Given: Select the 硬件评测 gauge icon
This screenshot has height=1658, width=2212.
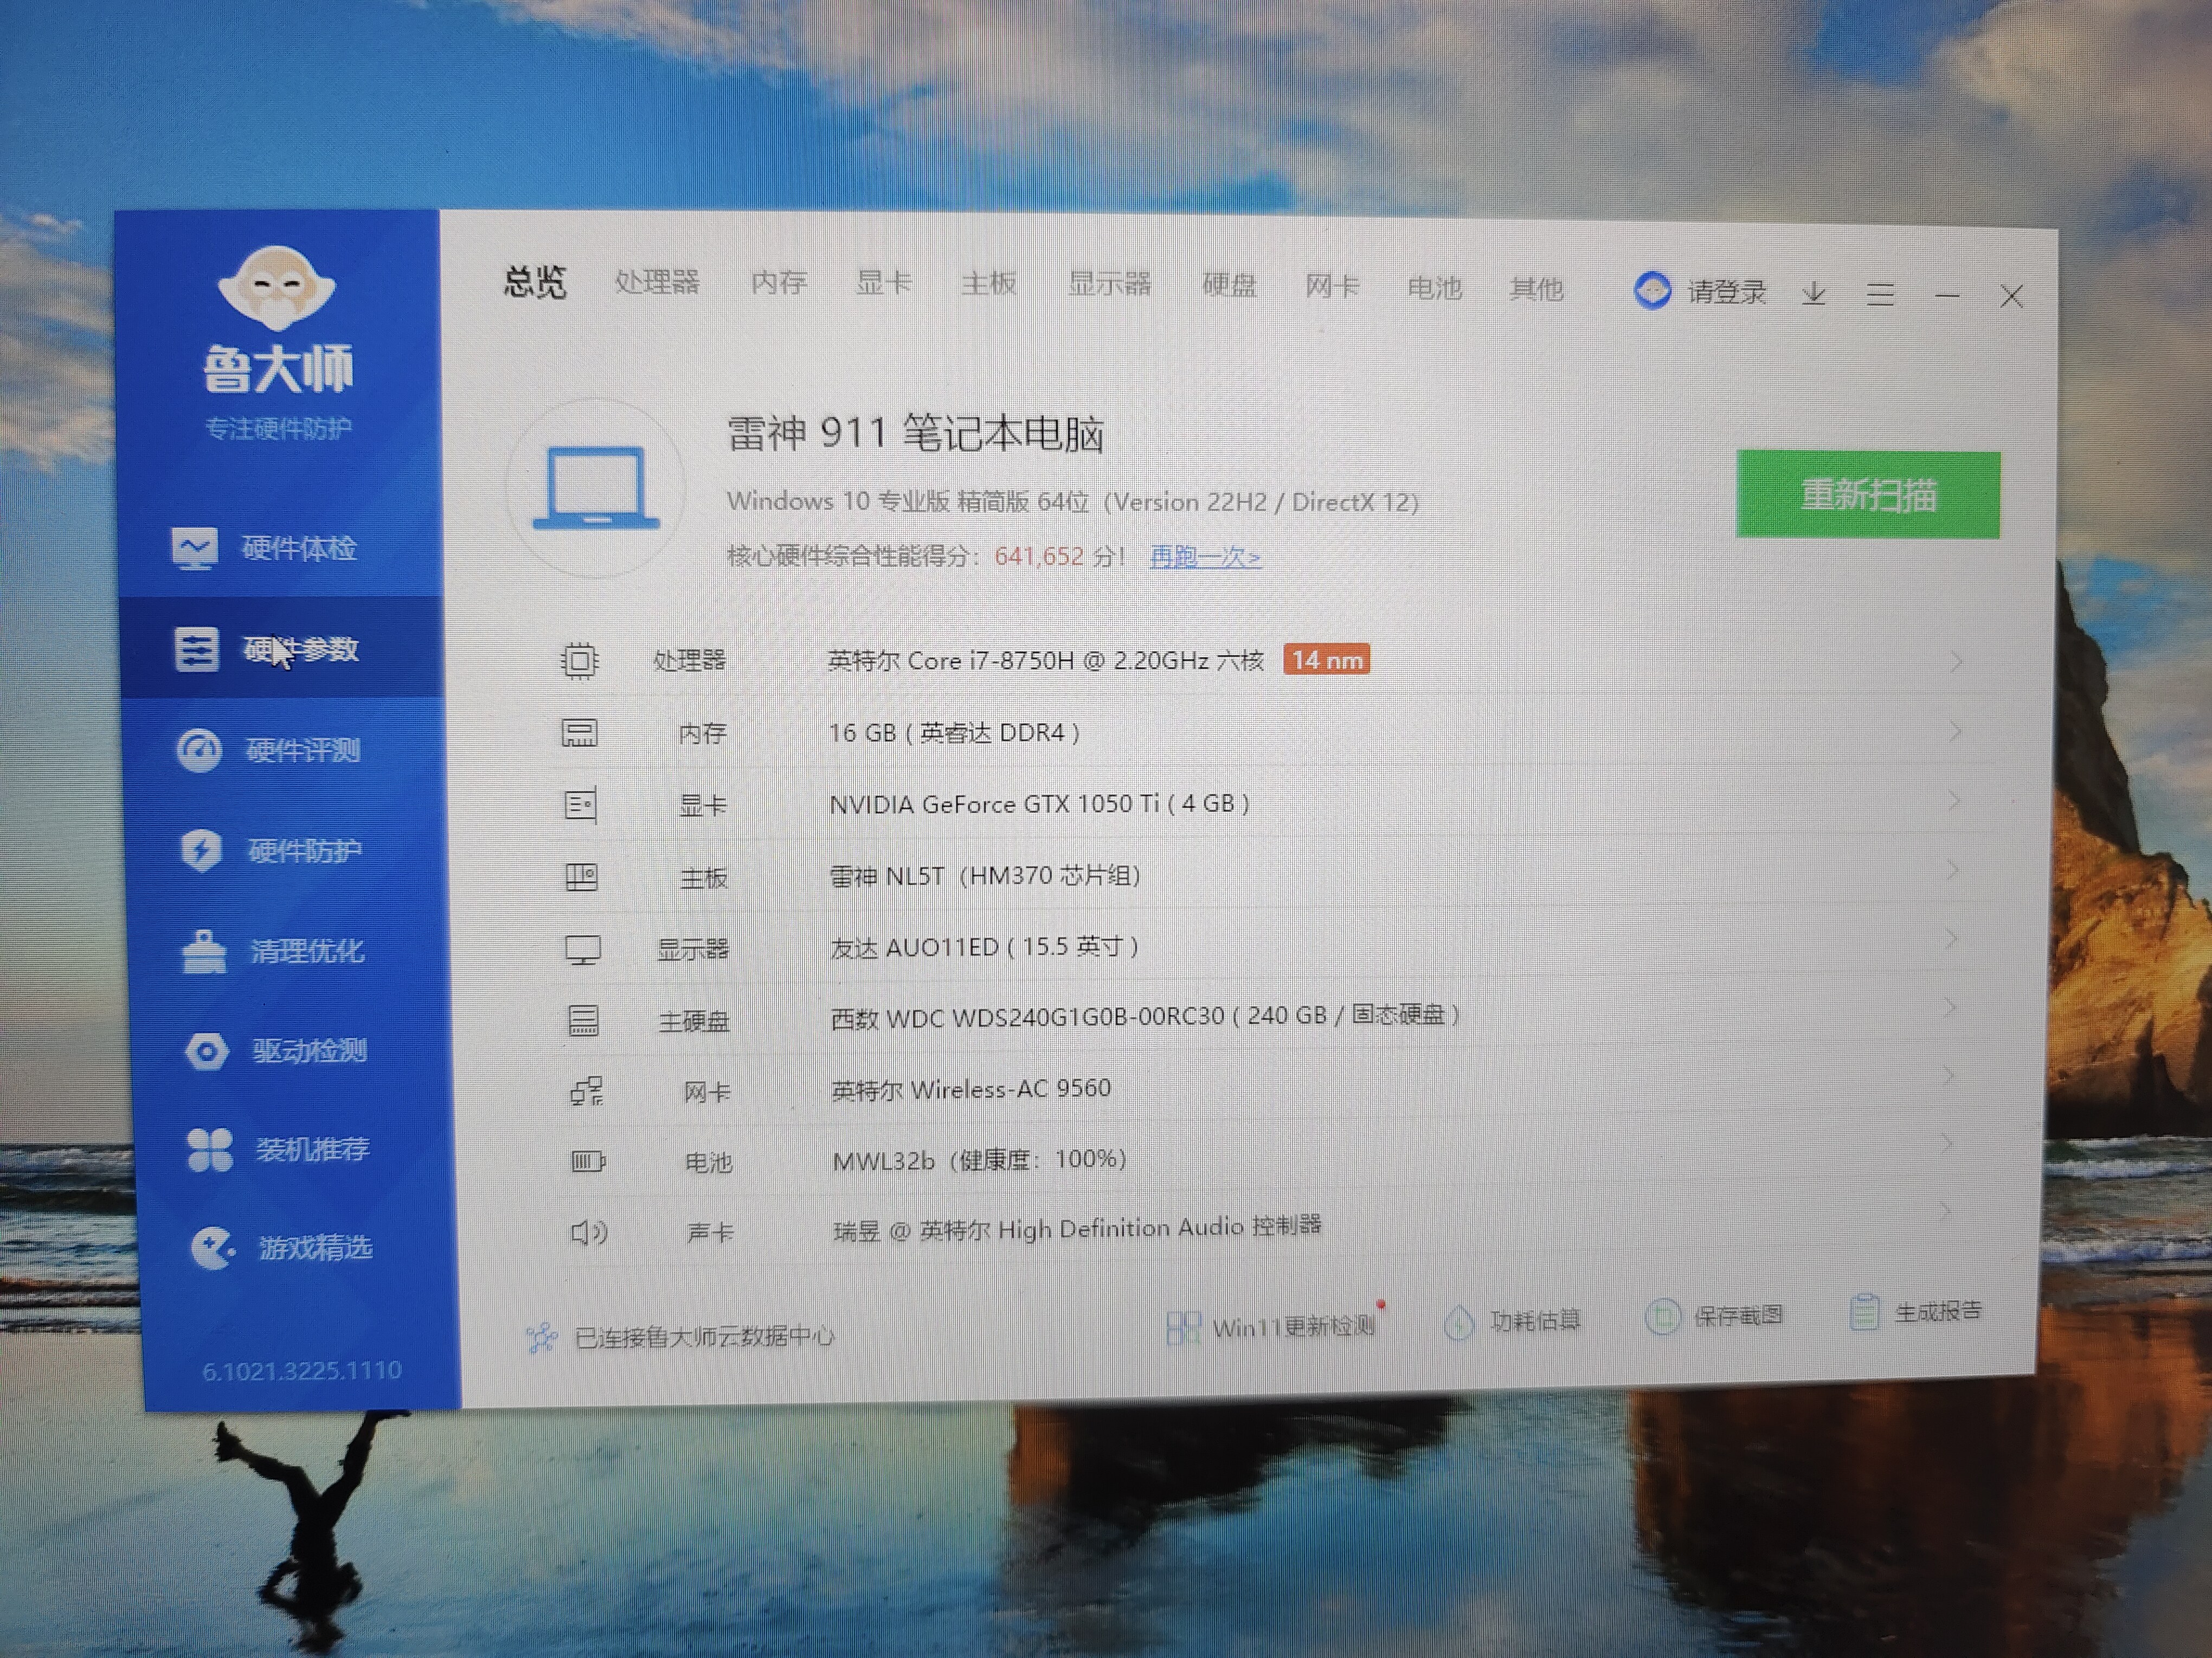Looking at the screenshot, I should (x=199, y=749).
